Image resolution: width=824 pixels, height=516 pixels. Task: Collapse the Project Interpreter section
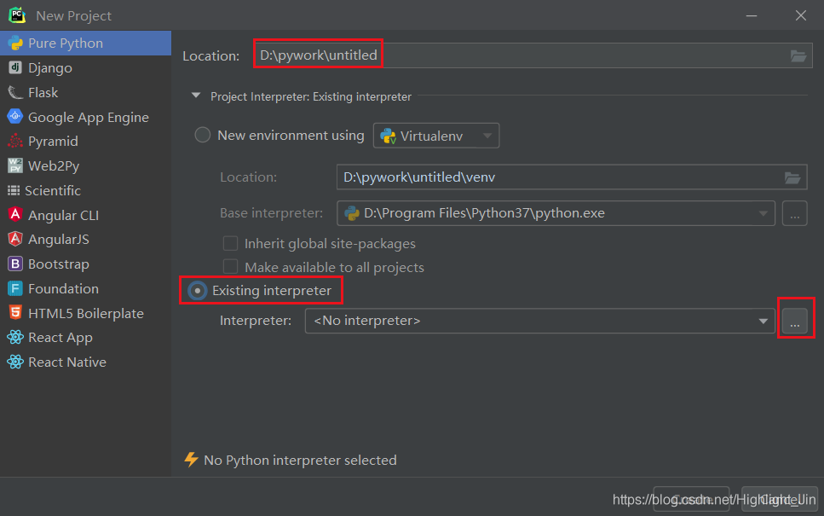[196, 96]
